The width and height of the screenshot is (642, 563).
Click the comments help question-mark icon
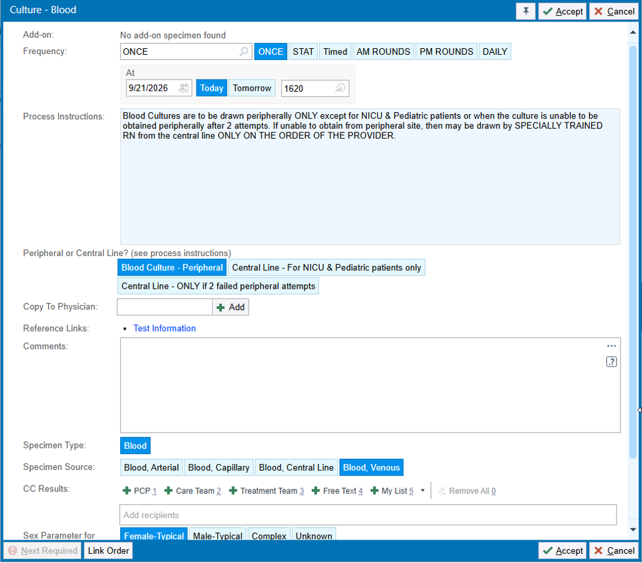611,362
